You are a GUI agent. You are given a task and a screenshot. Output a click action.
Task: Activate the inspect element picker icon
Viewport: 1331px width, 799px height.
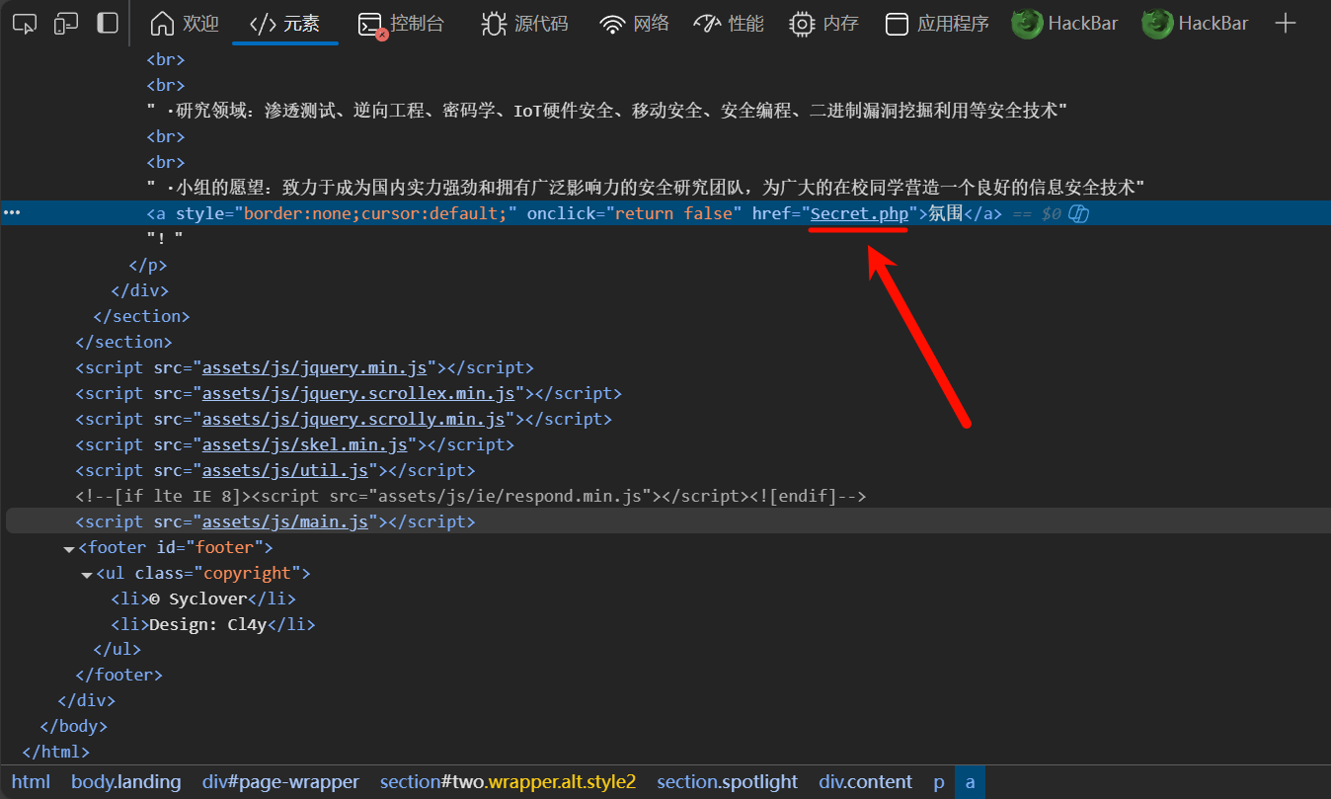(24, 24)
